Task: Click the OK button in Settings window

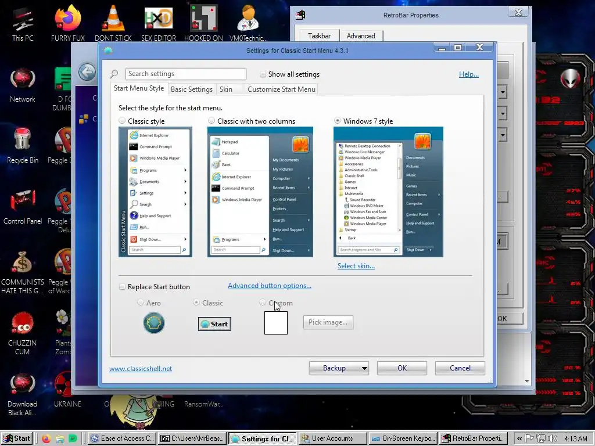Action: 402,368
